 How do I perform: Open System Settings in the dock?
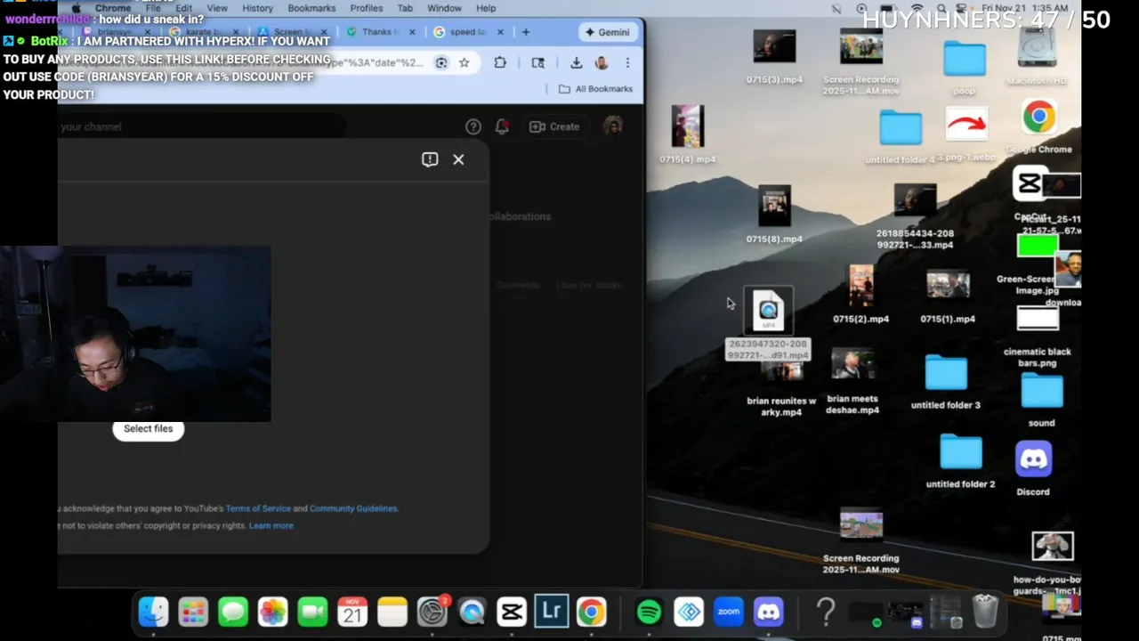coord(432,612)
